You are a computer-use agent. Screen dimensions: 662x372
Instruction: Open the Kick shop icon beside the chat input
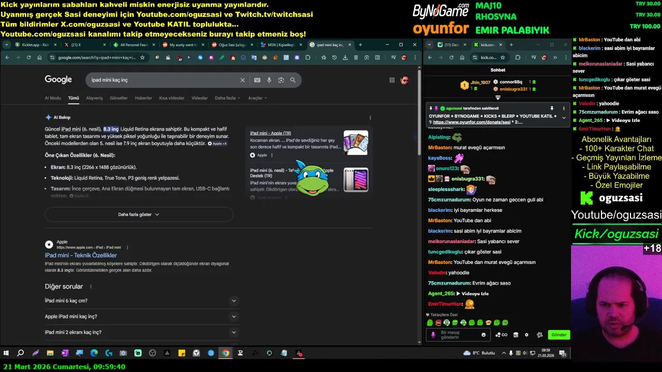(516, 335)
